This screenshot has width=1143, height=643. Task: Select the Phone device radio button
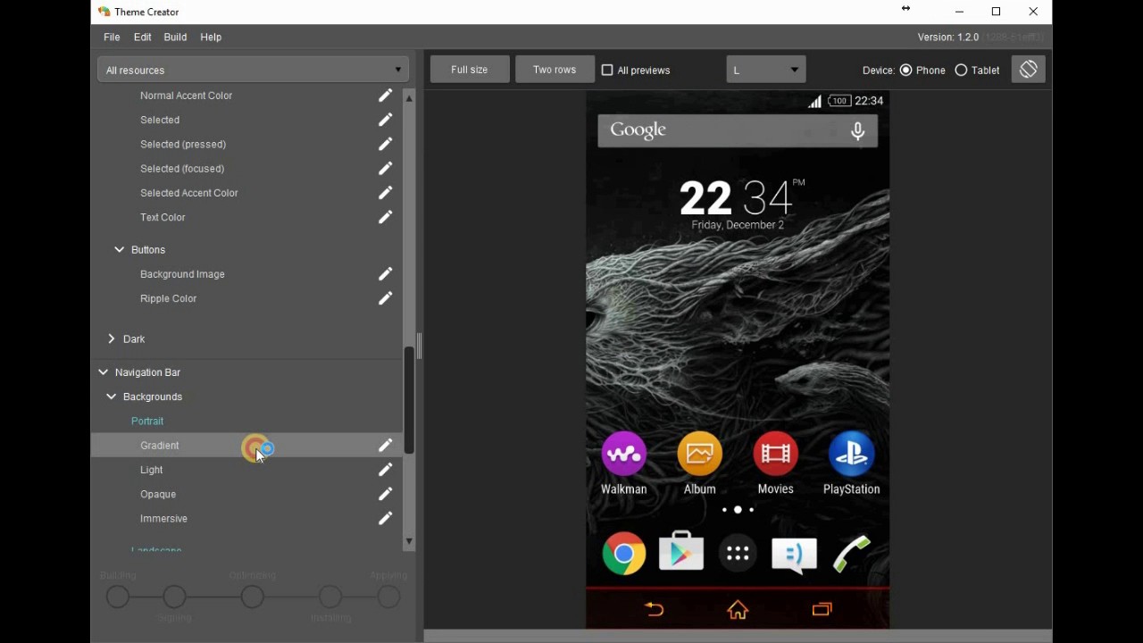click(905, 70)
